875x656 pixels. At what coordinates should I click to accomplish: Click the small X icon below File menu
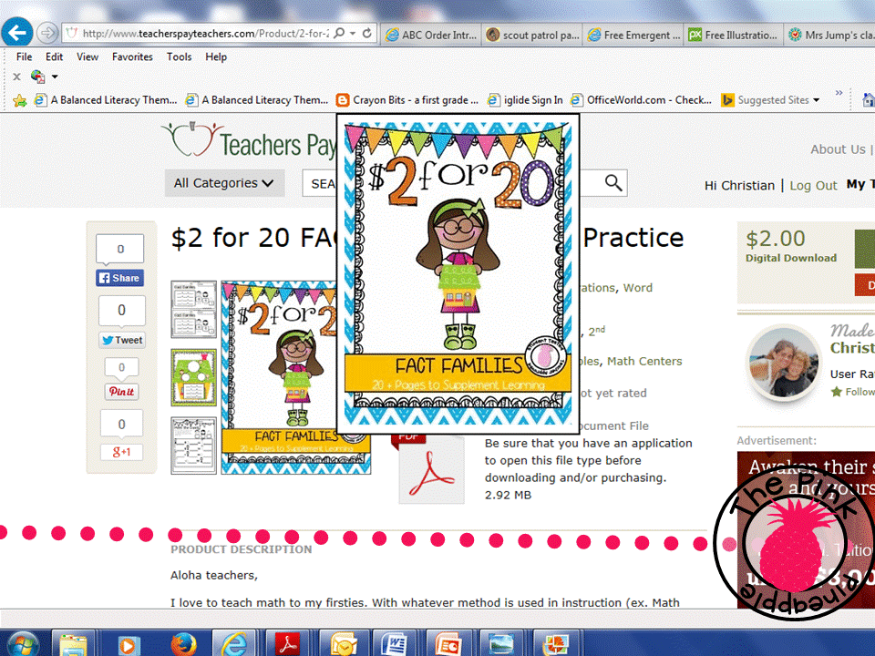click(x=16, y=77)
